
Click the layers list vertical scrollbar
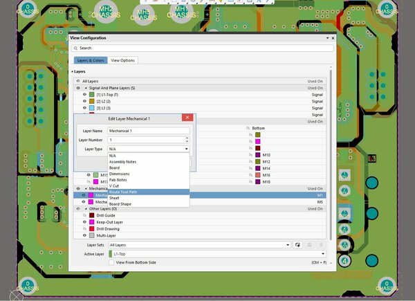[x=331, y=155]
